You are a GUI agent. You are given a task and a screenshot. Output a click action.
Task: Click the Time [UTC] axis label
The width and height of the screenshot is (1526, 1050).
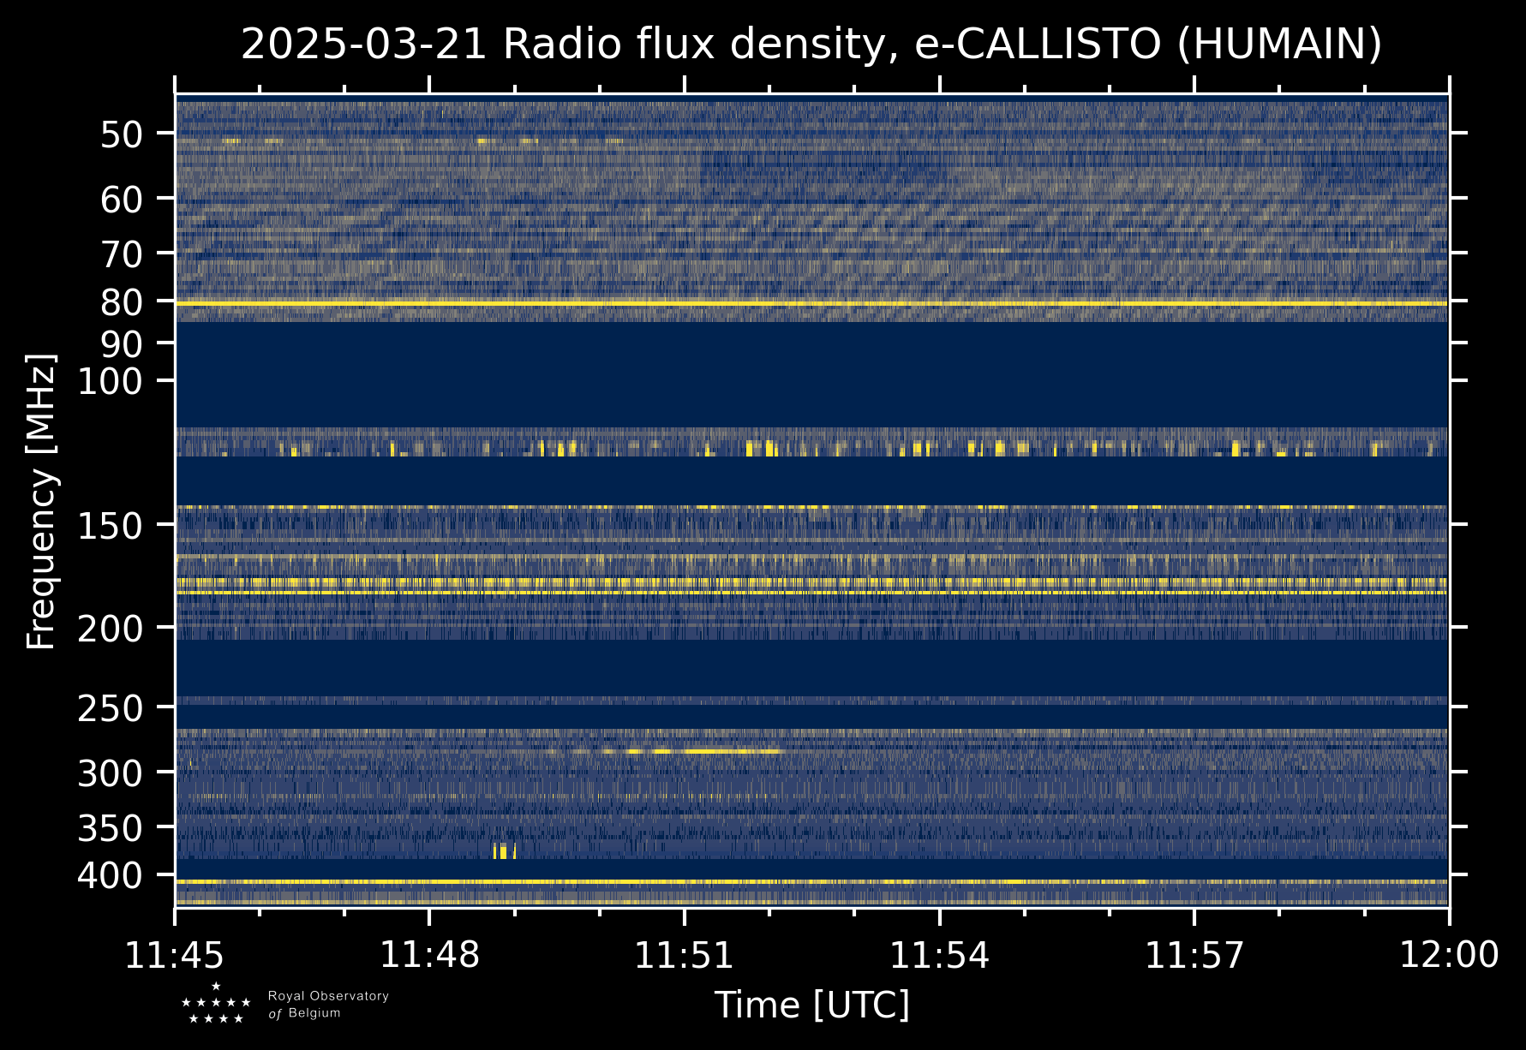[x=811, y=1005]
